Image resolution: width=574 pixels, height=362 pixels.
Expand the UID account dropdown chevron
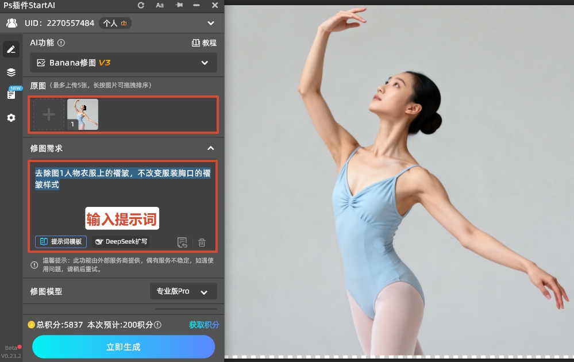pyautogui.click(x=211, y=23)
